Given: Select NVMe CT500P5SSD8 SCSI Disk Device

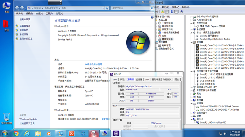Looking at the screenshot, I should coord(219,107).
